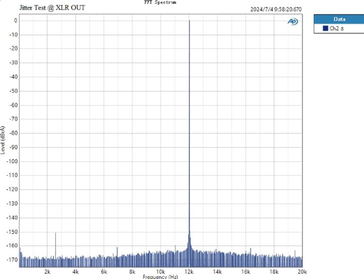Screen dimensions: 364x279
Task: Click the -50 tick label on level axis
Action: [x=13, y=91]
